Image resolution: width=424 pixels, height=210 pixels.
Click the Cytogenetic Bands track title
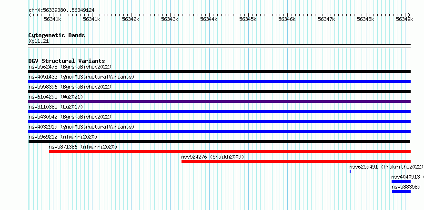[57, 35]
